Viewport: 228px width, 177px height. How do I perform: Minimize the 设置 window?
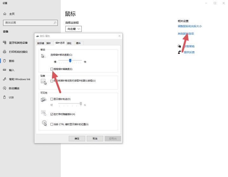(206, 3)
